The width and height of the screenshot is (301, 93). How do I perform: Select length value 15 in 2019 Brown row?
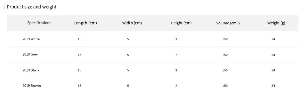[80, 86]
